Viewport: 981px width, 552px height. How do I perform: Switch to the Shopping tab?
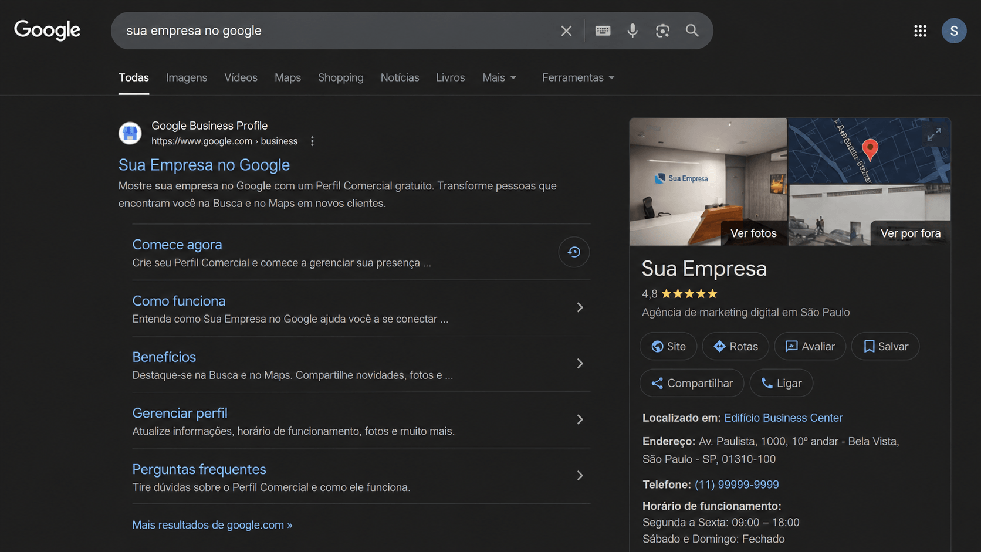tap(341, 77)
